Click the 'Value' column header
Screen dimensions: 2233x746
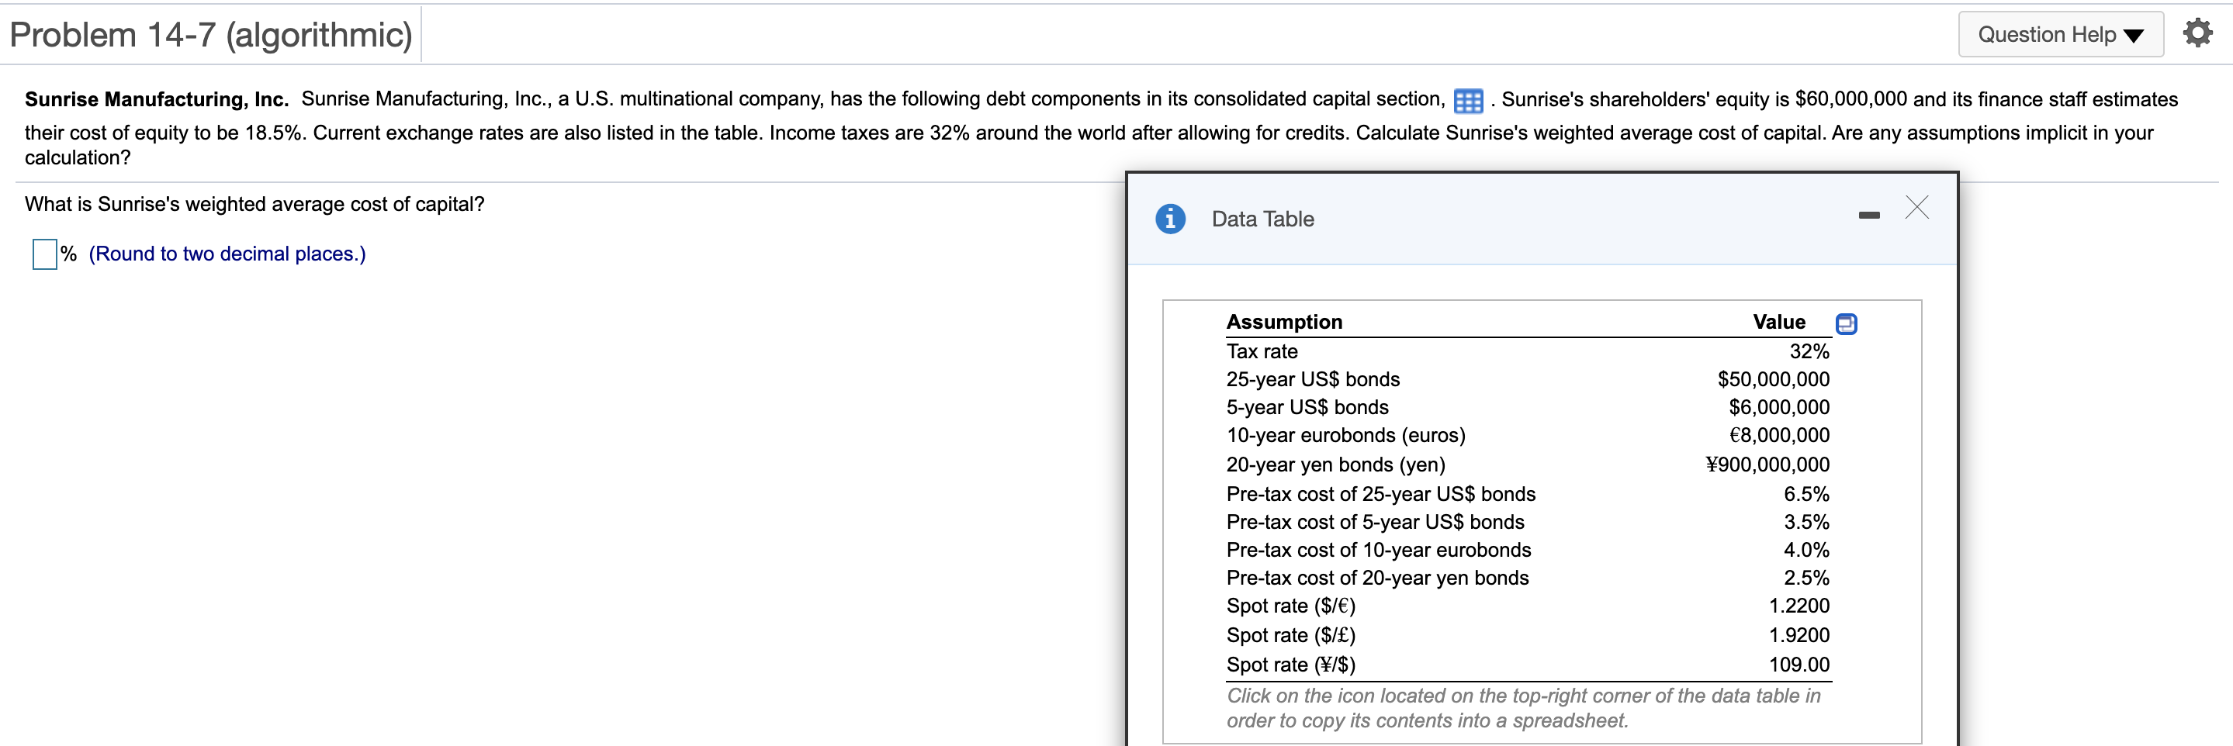click(x=1779, y=322)
